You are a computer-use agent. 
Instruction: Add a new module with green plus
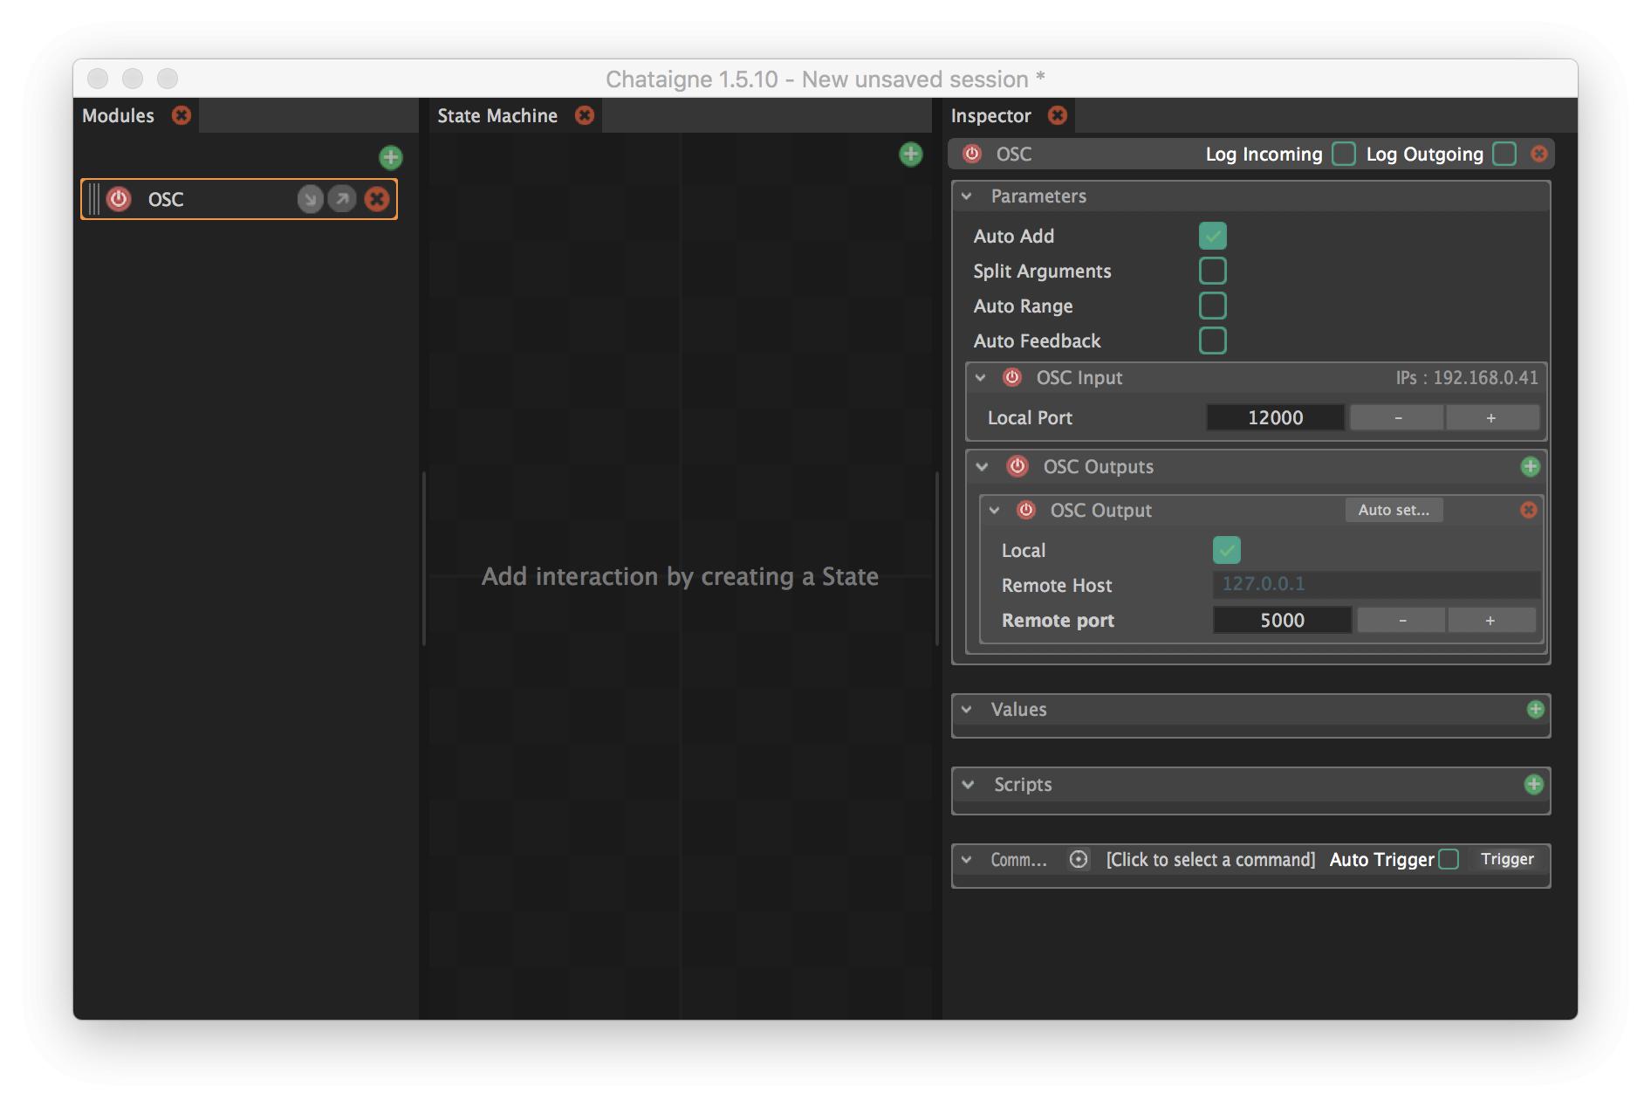[x=390, y=157]
